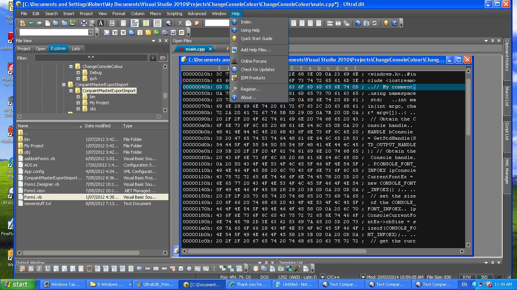517x290 pixels.
Task: Click the anchor icon in HTML toolbar
Action: click(214, 268)
